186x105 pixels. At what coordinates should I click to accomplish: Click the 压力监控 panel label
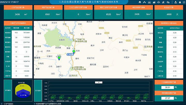(38, 91)
